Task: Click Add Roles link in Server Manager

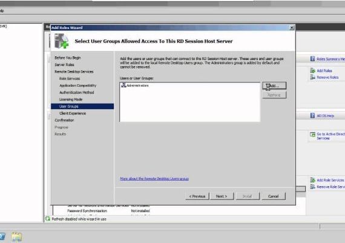Action: [324, 71]
